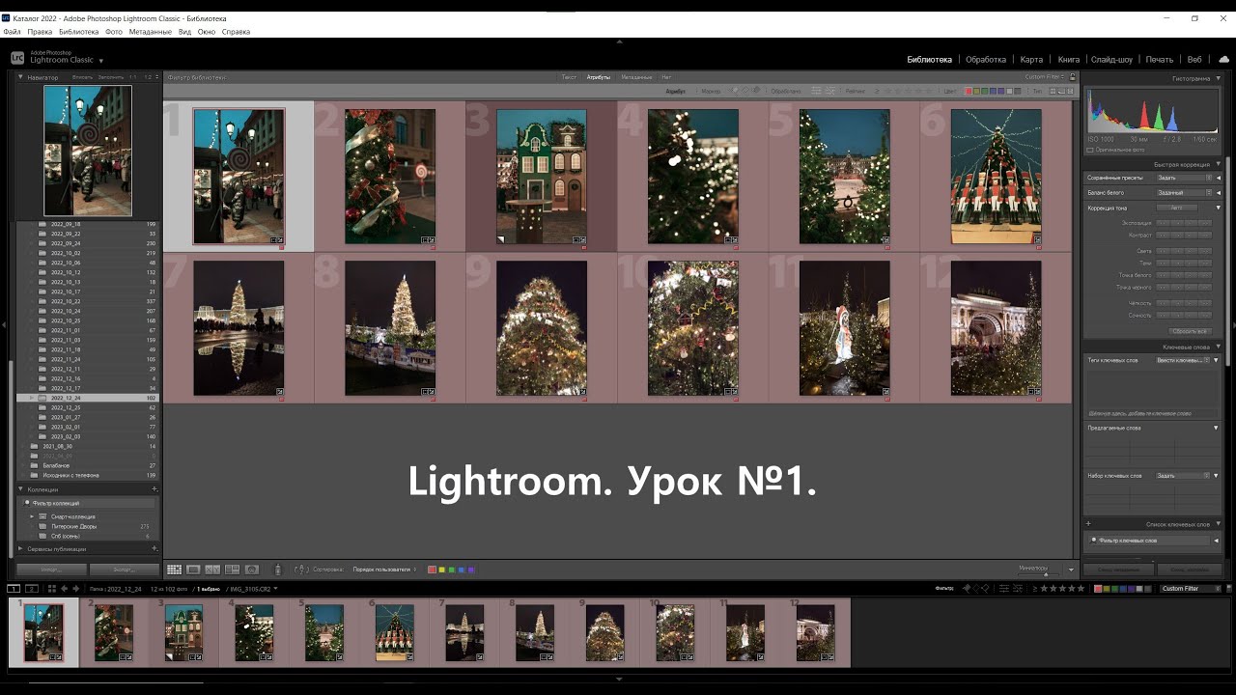The height and width of the screenshot is (695, 1236).
Task: Click edited filter icon in filmstrip bar
Action: 1004,588
